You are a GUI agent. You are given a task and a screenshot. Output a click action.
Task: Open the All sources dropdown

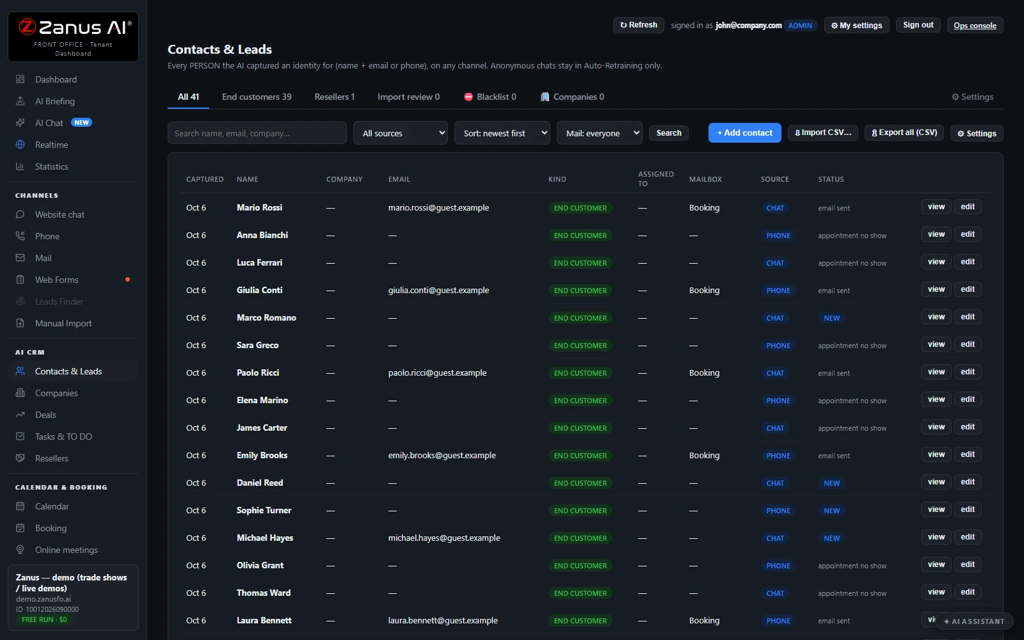(x=401, y=133)
